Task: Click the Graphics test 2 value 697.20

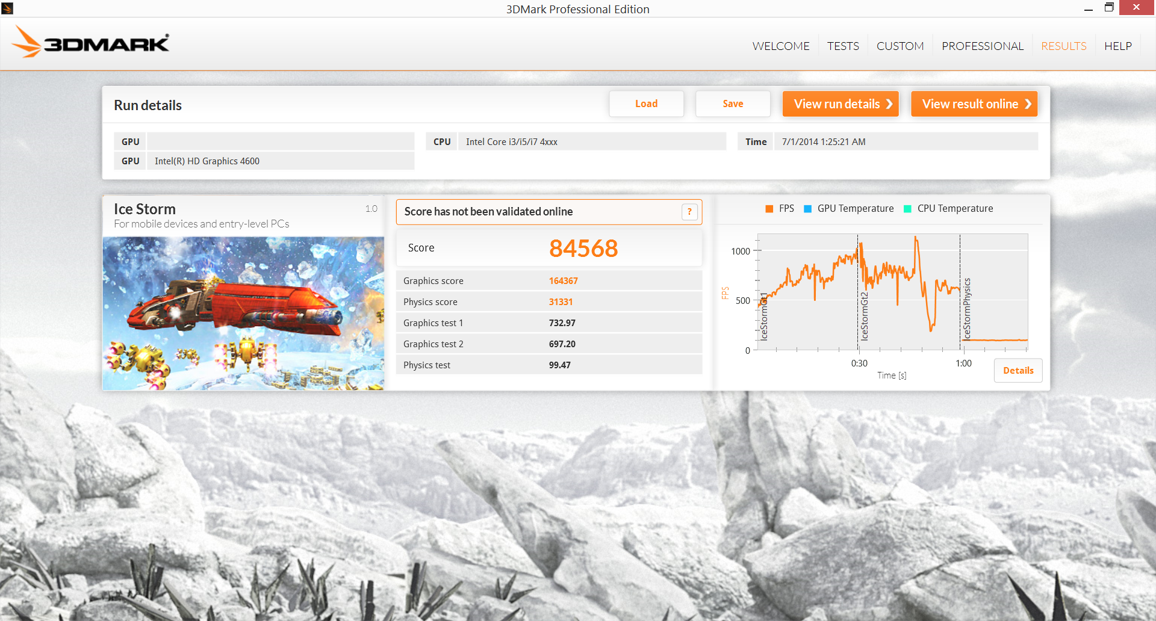Action: pyautogui.click(x=562, y=344)
